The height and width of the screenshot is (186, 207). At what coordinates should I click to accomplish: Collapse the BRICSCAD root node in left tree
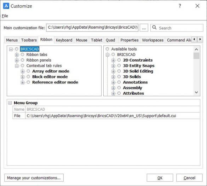point(11,50)
